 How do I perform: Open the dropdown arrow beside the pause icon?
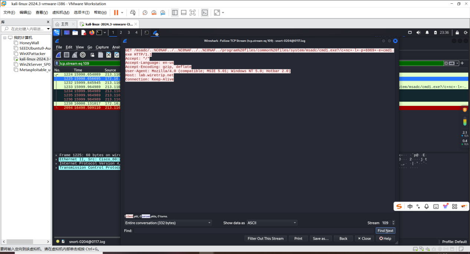click(122, 13)
